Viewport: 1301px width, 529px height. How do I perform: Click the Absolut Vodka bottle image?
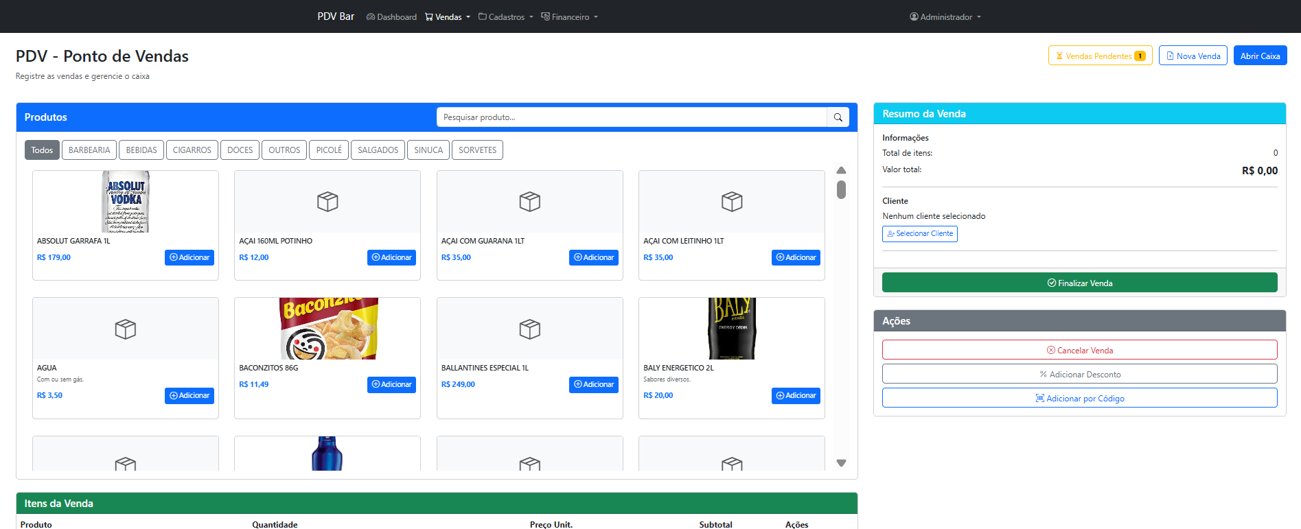click(x=126, y=202)
